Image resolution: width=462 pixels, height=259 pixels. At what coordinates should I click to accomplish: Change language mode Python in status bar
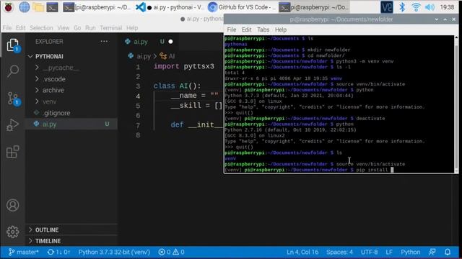click(410, 252)
